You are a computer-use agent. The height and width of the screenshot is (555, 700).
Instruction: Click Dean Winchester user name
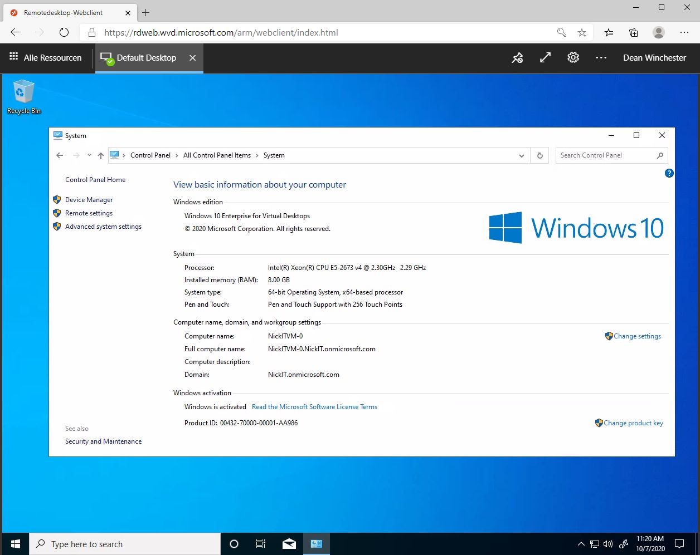[654, 58]
